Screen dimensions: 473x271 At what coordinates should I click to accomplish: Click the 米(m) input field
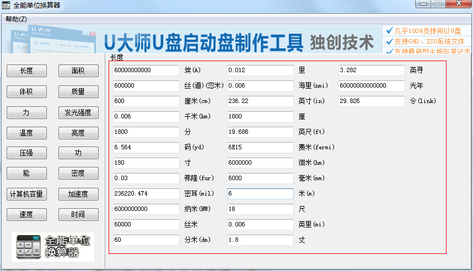coord(260,193)
